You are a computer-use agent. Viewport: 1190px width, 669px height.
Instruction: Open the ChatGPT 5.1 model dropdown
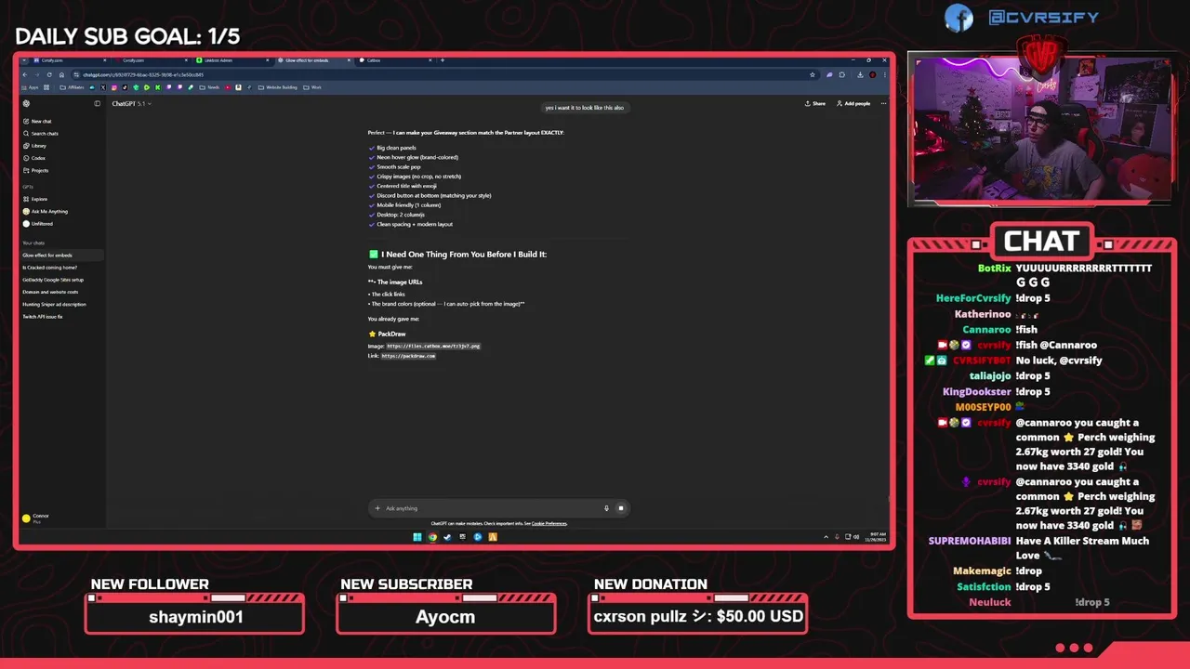pyautogui.click(x=131, y=103)
